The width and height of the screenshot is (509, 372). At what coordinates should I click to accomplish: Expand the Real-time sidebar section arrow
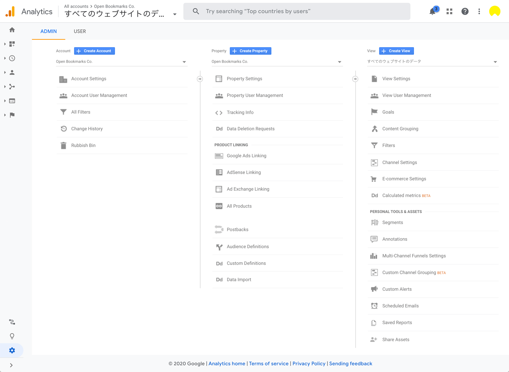[5, 58]
